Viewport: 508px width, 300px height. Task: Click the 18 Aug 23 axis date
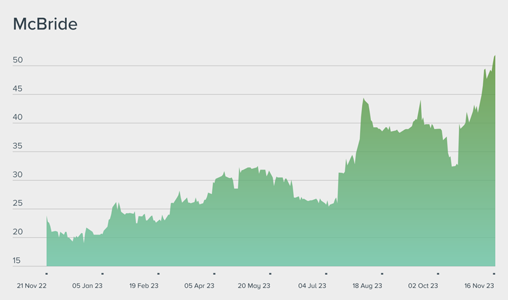pyautogui.click(x=367, y=286)
